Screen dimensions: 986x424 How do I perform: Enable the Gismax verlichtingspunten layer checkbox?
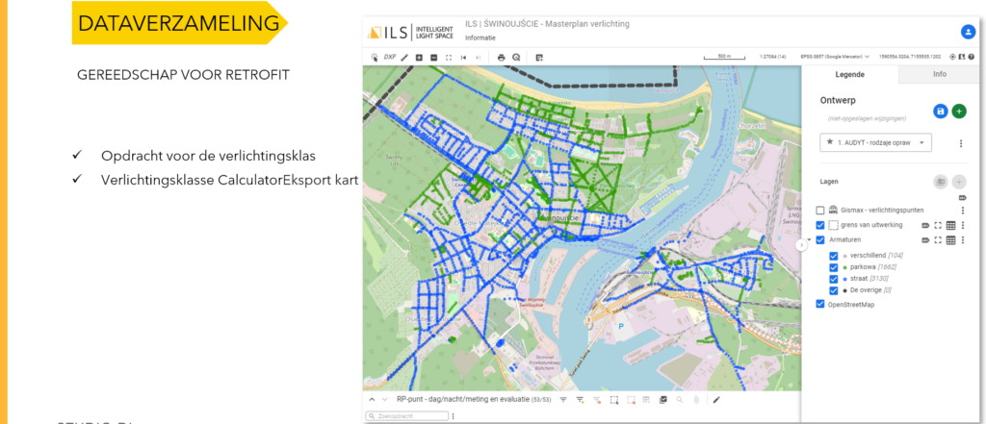pyautogui.click(x=820, y=210)
